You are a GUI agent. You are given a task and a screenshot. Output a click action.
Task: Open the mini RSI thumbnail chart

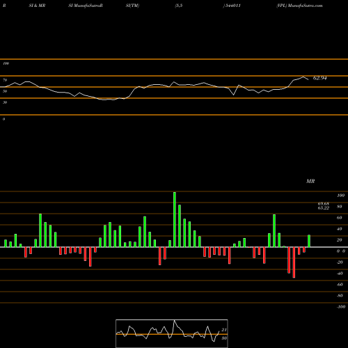172,333
